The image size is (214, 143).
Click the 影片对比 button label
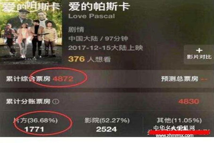coord(199,57)
